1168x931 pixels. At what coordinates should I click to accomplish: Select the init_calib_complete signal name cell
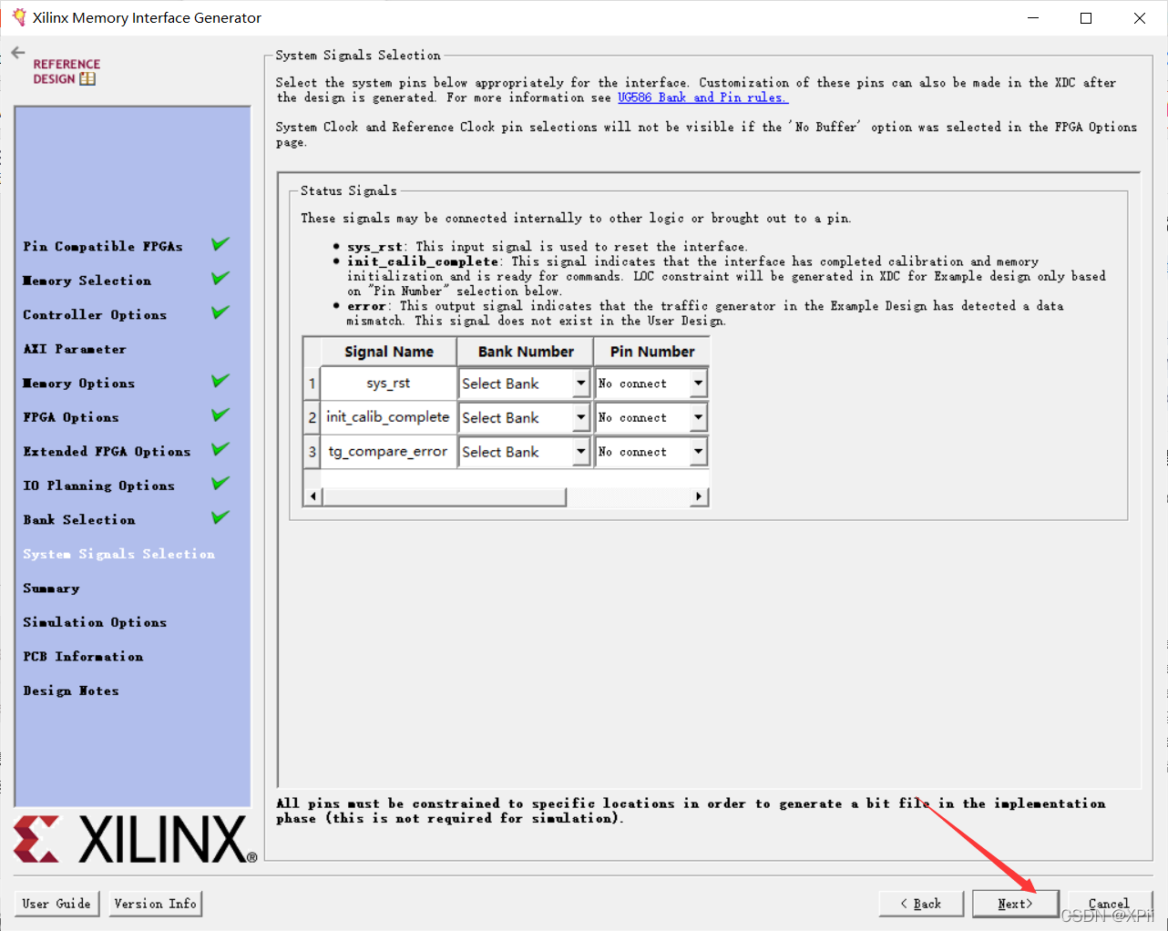[388, 417]
